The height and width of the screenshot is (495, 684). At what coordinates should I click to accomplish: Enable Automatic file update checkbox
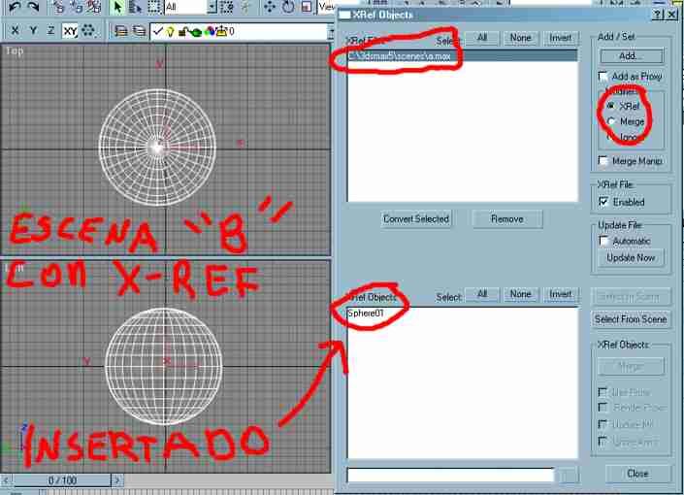603,241
